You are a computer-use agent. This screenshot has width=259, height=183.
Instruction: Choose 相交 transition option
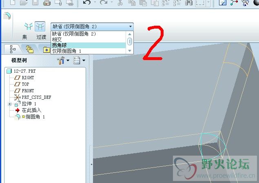[x=89, y=40]
